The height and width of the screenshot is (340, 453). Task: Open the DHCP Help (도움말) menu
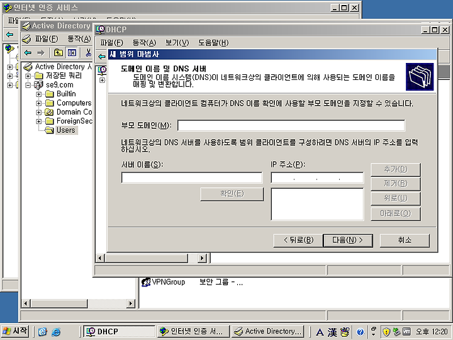tap(213, 43)
